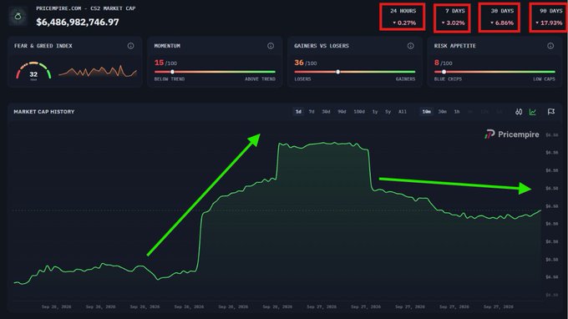The image size is (568, 319).
Task: Click the Momentum score 15/100
Action: click(165, 63)
